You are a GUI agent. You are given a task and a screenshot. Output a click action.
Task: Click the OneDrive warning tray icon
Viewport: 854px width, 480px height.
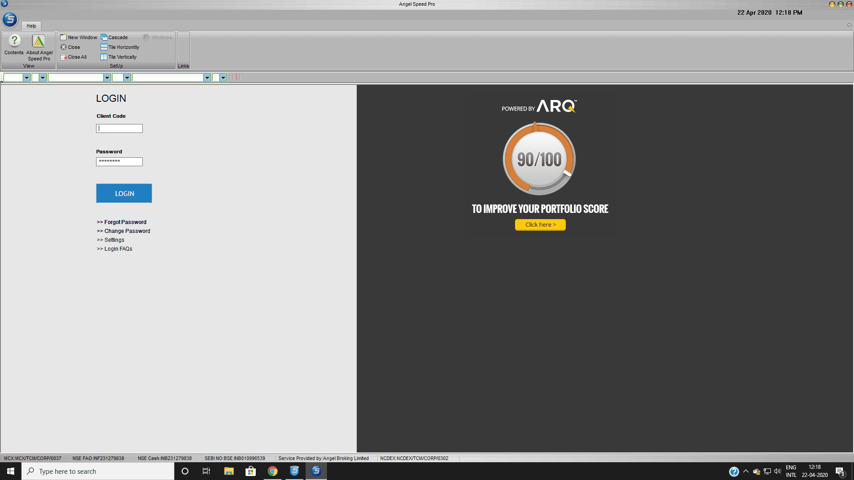click(757, 472)
